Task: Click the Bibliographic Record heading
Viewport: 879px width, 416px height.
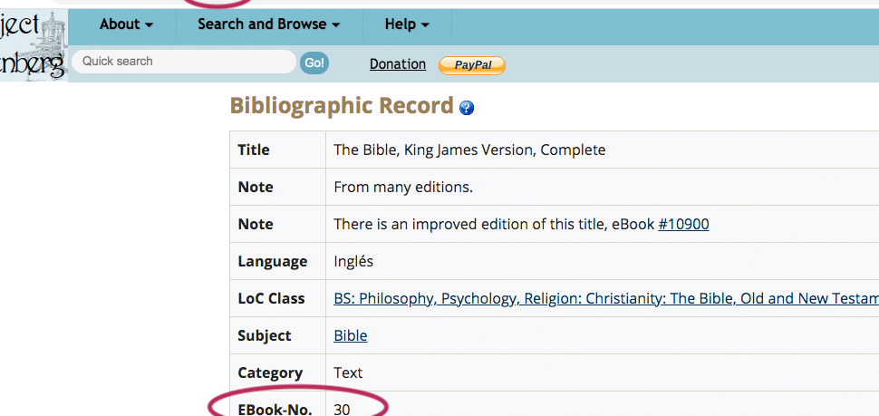Action: [341, 106]
